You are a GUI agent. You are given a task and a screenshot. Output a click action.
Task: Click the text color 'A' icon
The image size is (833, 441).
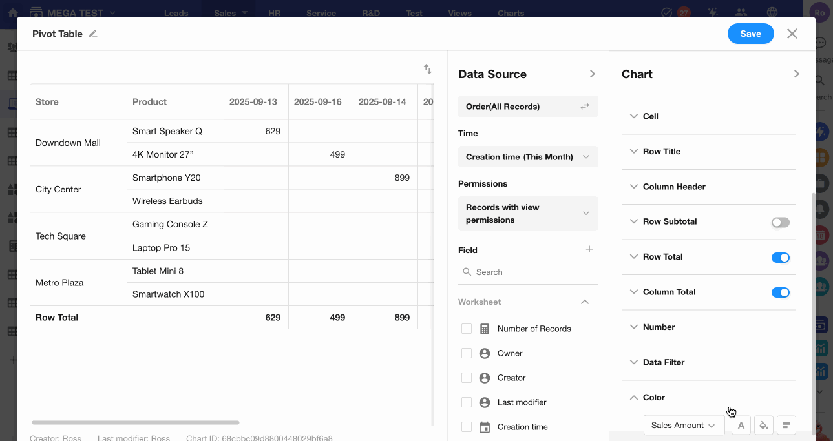pos(741,425)
